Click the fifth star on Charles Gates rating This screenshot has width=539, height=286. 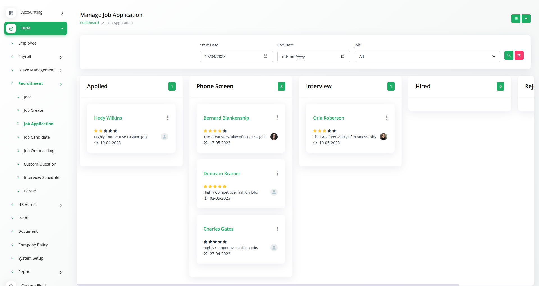[225, 242]
